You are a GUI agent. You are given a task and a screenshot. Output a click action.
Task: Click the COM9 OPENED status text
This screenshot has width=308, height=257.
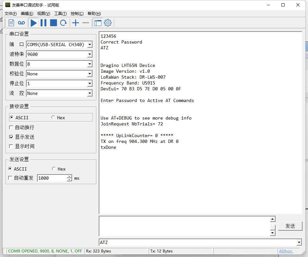point(45,251)
